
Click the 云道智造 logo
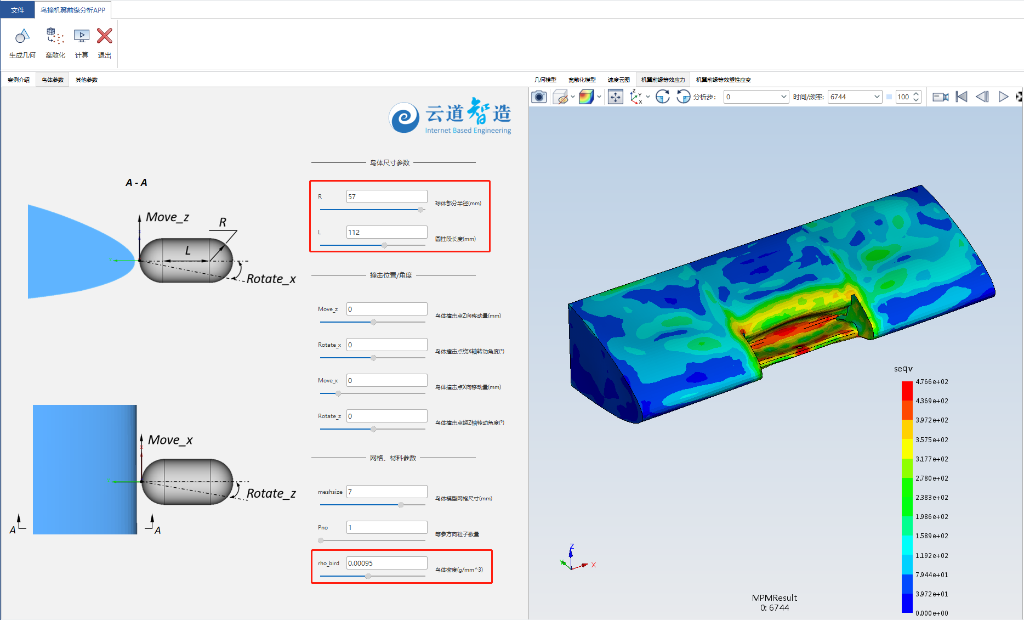pyautogui.click(x=450, y=116)
